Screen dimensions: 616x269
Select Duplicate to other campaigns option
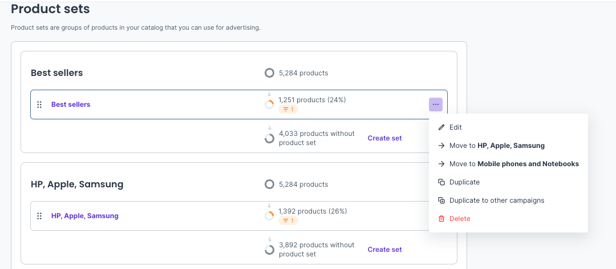(497, 200)
